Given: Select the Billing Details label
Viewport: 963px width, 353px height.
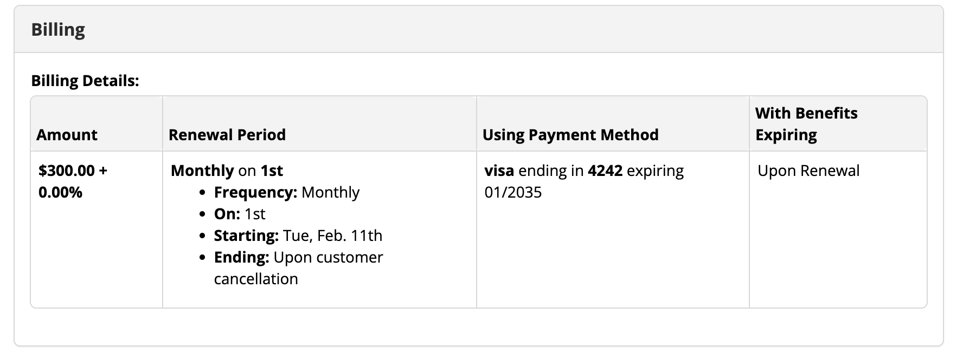Looking at the screenshot, I should [x=85, y=81].
